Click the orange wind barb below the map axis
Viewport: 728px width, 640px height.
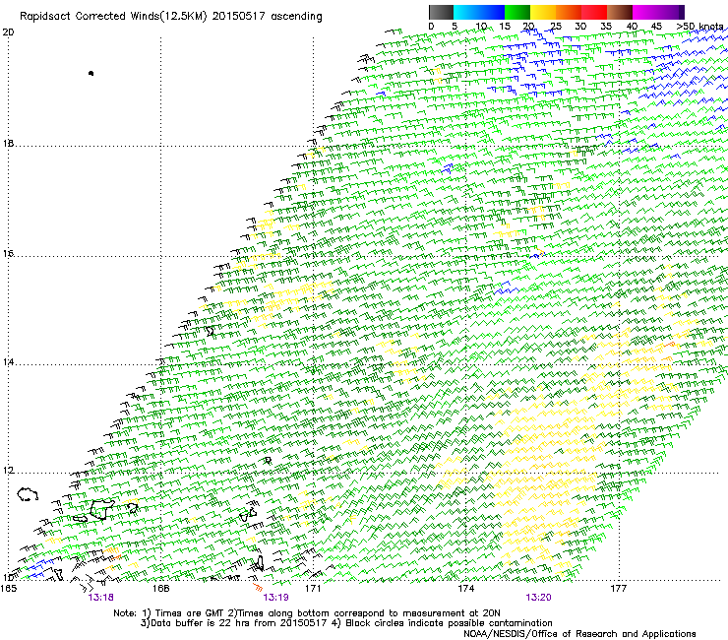tap(258, 588)
